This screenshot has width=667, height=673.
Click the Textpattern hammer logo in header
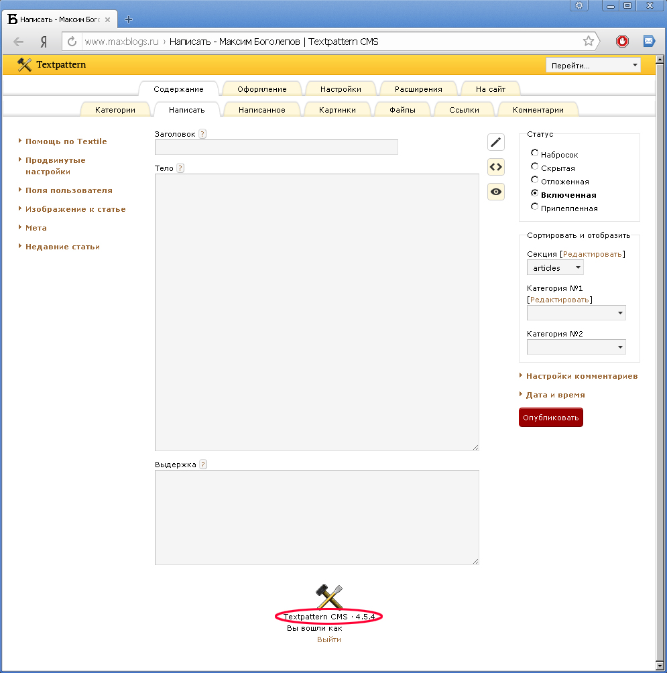24,65
